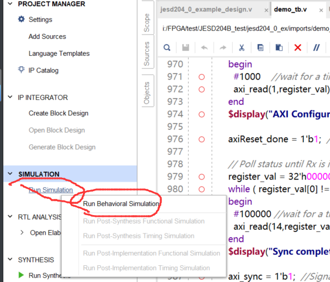
Task: Switch to jesd204_0_example_design.v tab
Action: pyautogui.click(x=206, y=9)
